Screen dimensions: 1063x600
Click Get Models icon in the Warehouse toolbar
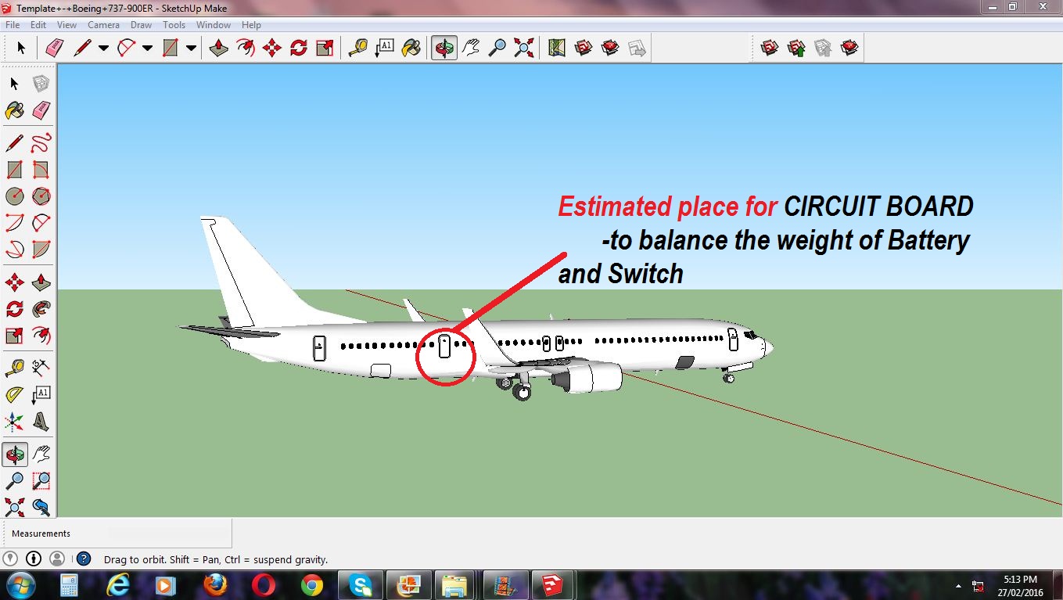[769, 49]
